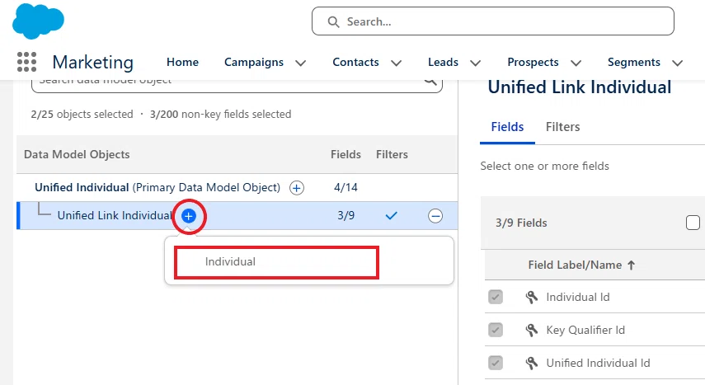The width and height of the screenshot is (705, 385).
Task: Click magnifier icon in data model object search
Action: (x=430, y=81)
